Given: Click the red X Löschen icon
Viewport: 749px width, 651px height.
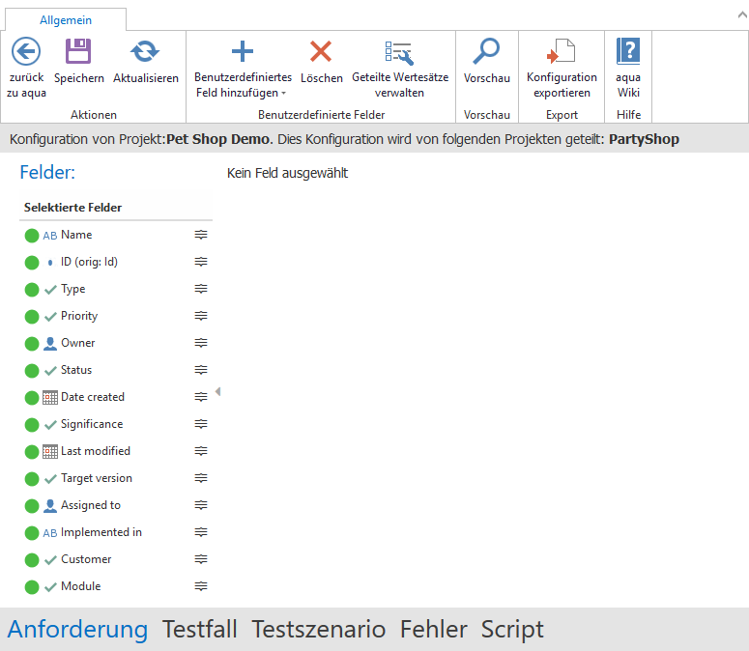Looking at the screenshot, I should (x=321, y=51).
